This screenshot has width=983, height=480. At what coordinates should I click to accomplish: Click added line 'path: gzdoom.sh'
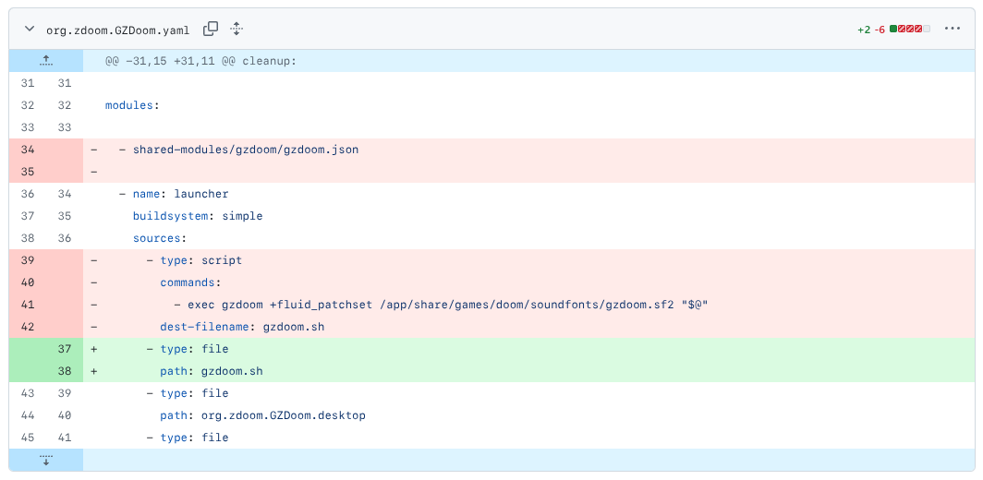tap(529, 371)
